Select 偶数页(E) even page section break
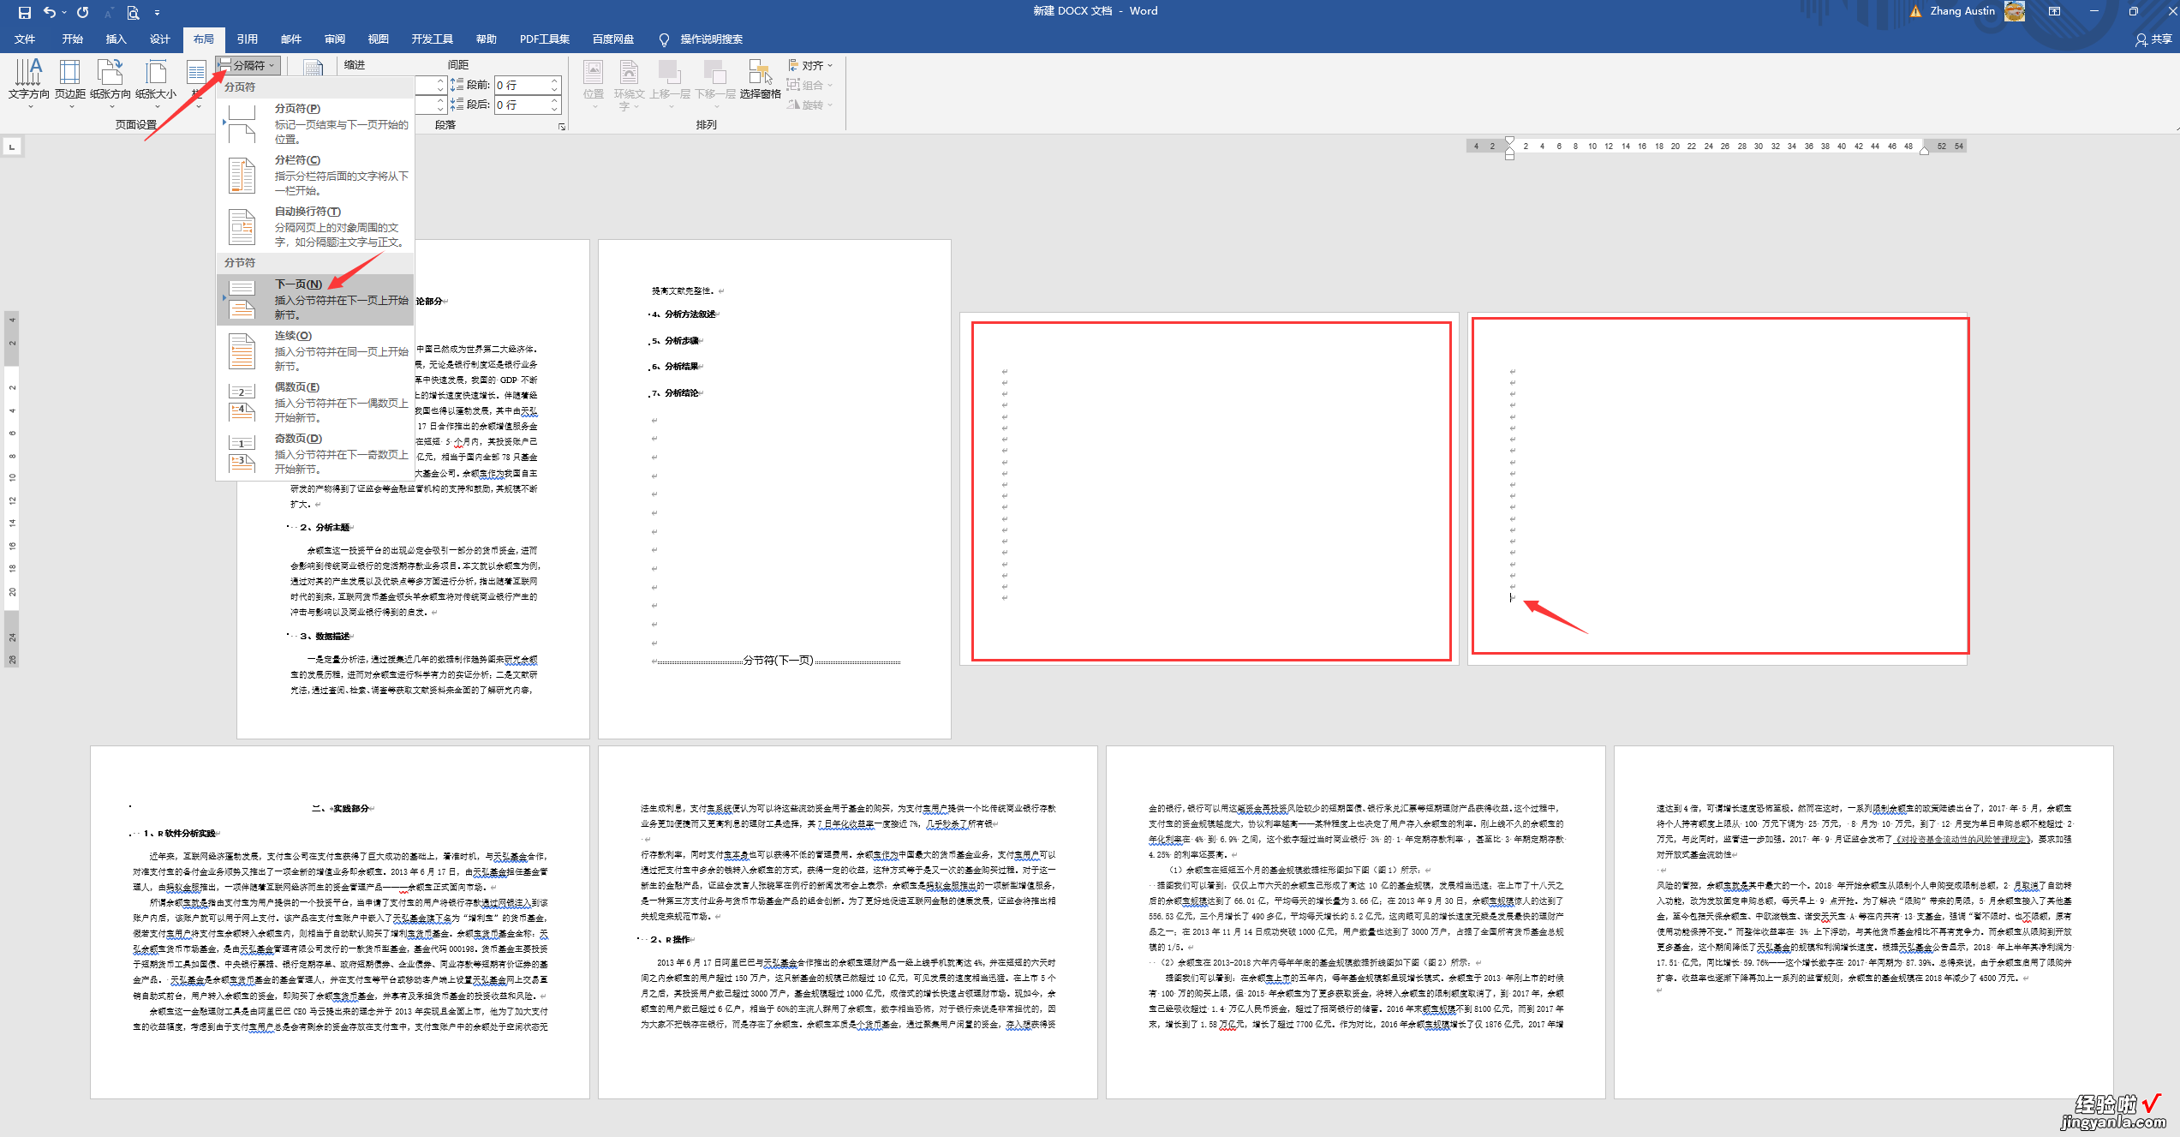This screenshot has height=1137, width=2180. point(315,402)
